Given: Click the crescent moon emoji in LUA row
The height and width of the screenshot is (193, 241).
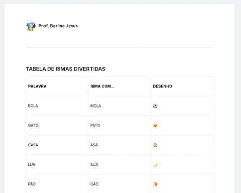Looking at the screenshot, I should tap(155, 165).
